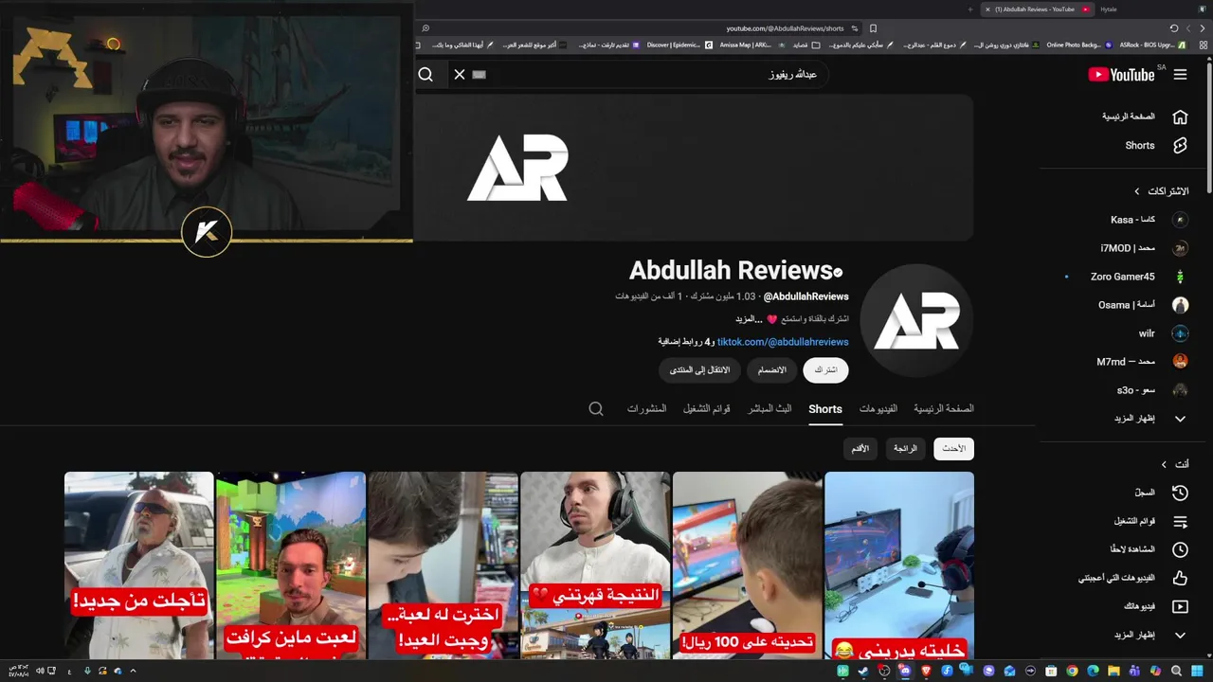Viewport: 1213px width, 682px height.
Task: Click the Abdullah Reviews channel avatar
Action: point(916,320)
